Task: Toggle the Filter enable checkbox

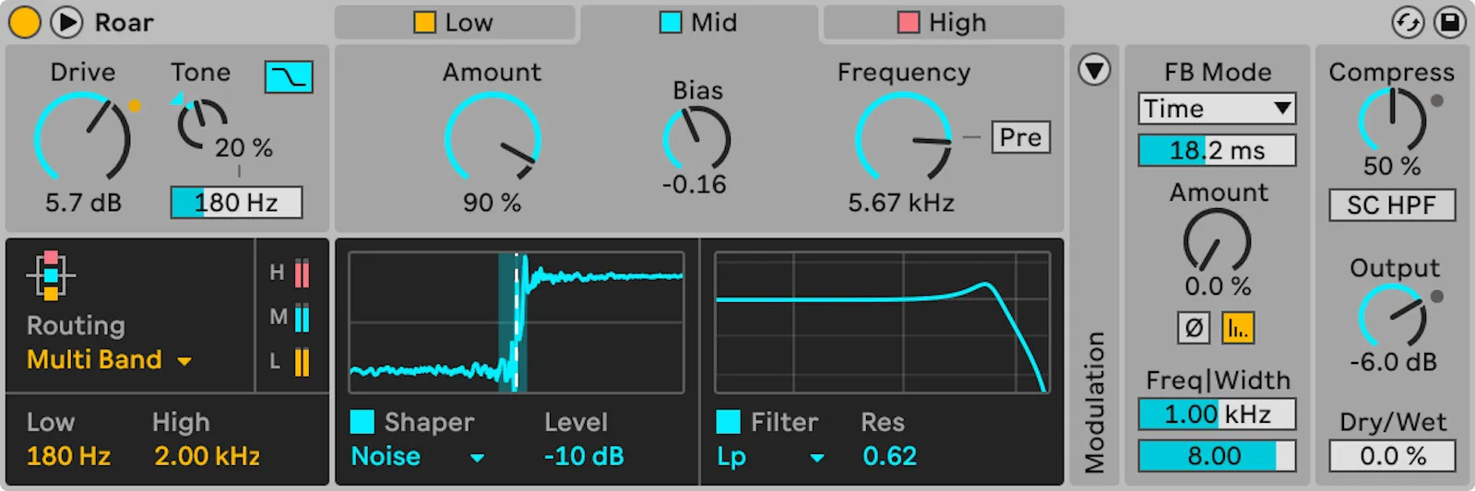Action: (729, 422)
